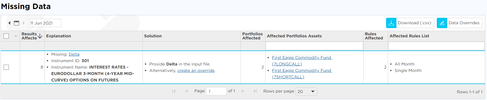This screenshot has width=487, height=100.
Task: Tick the select-all checkbox in header
Action: pos(6,36)
